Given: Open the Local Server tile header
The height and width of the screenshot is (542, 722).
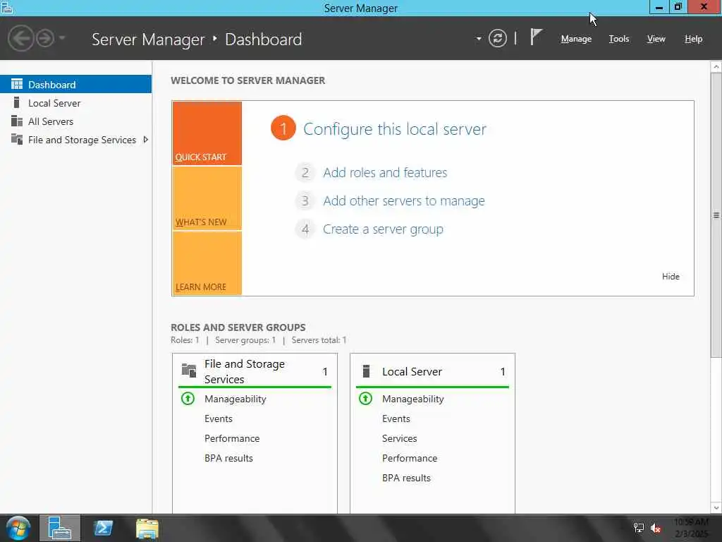Looking at the screenshot, I should click(432, 371).
